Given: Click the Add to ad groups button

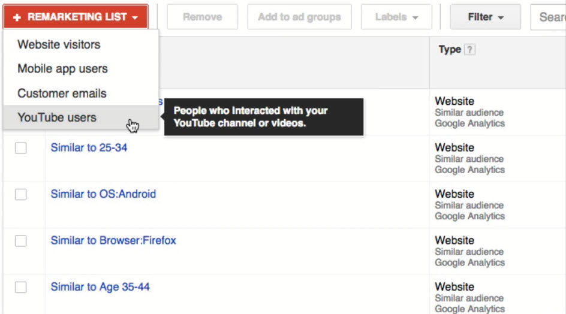Looking at the screenshot, I should tap(300, 17).
